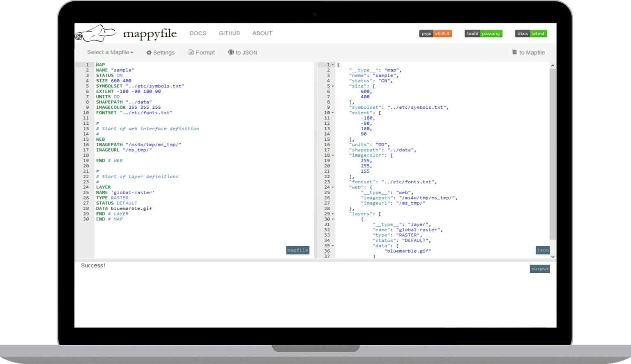Click the mappyfile swan logo

(96, 33)
